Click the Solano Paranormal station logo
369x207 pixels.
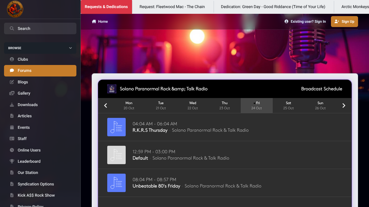[15, 9]
